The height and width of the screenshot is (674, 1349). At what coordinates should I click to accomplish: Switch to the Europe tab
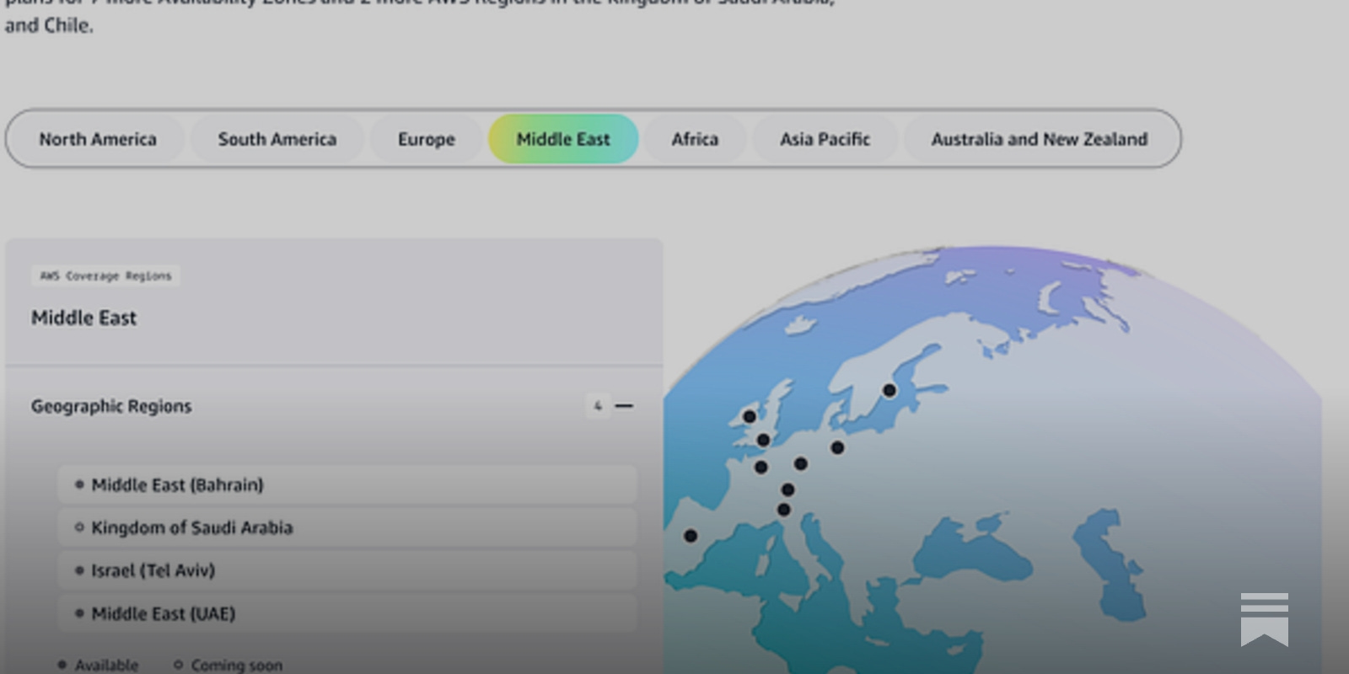tap(427, 139)
